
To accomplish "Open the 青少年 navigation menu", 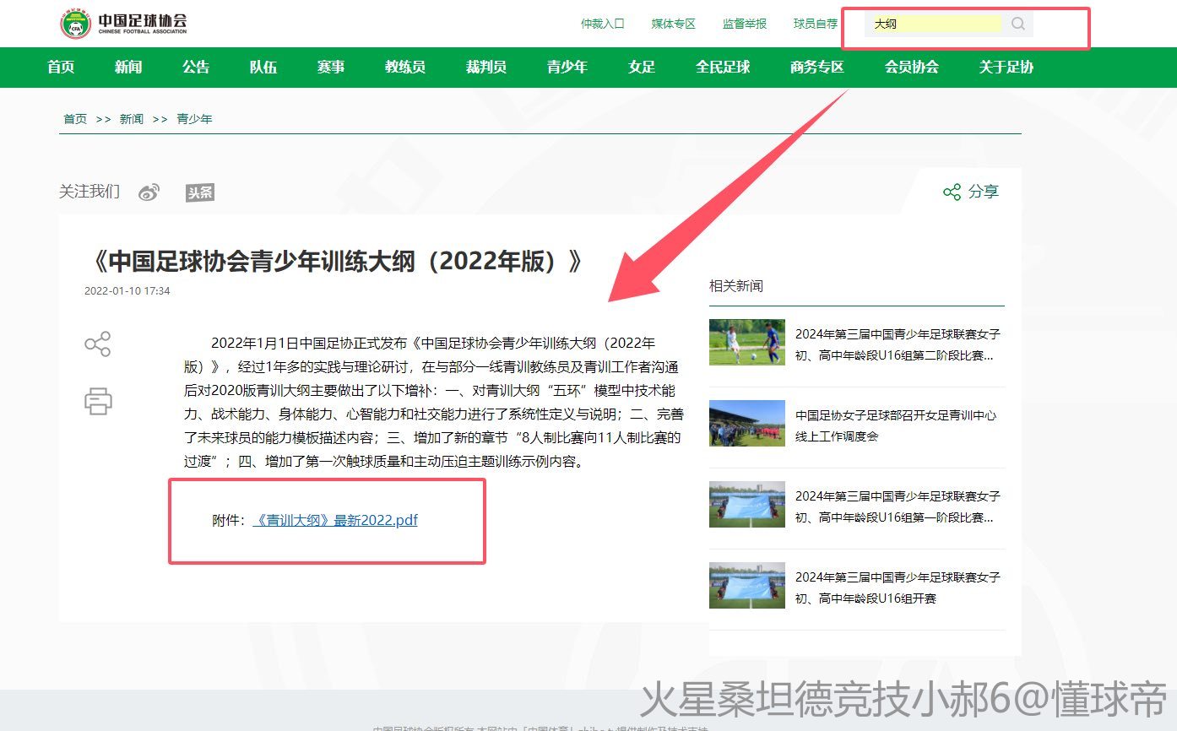I will point(567,68).
